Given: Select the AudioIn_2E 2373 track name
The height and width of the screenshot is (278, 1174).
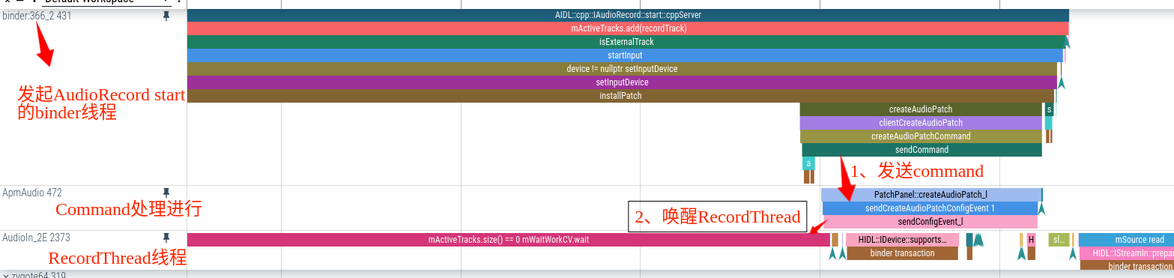Looking at the screenshot, I should (x=36, y=238).
